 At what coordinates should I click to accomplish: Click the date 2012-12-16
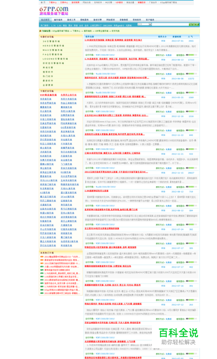click(178, 116)
